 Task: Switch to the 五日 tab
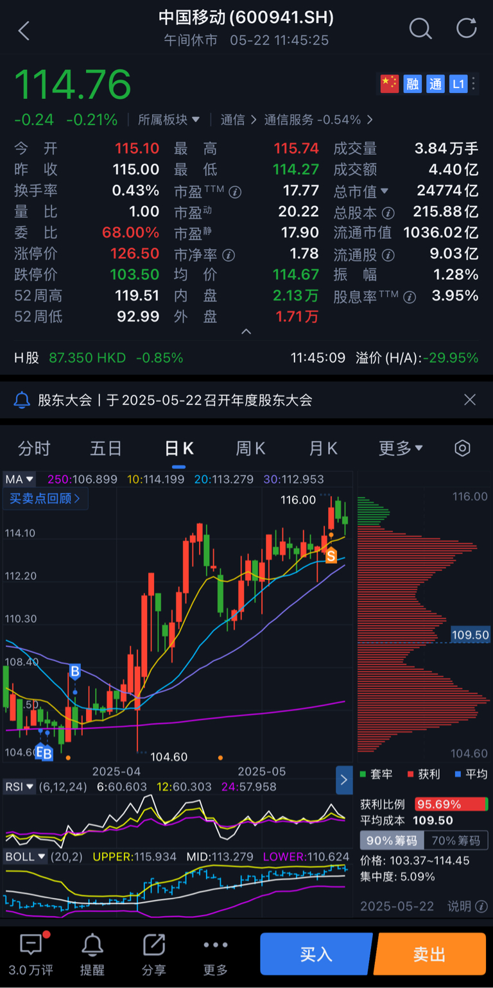[106, 448]
